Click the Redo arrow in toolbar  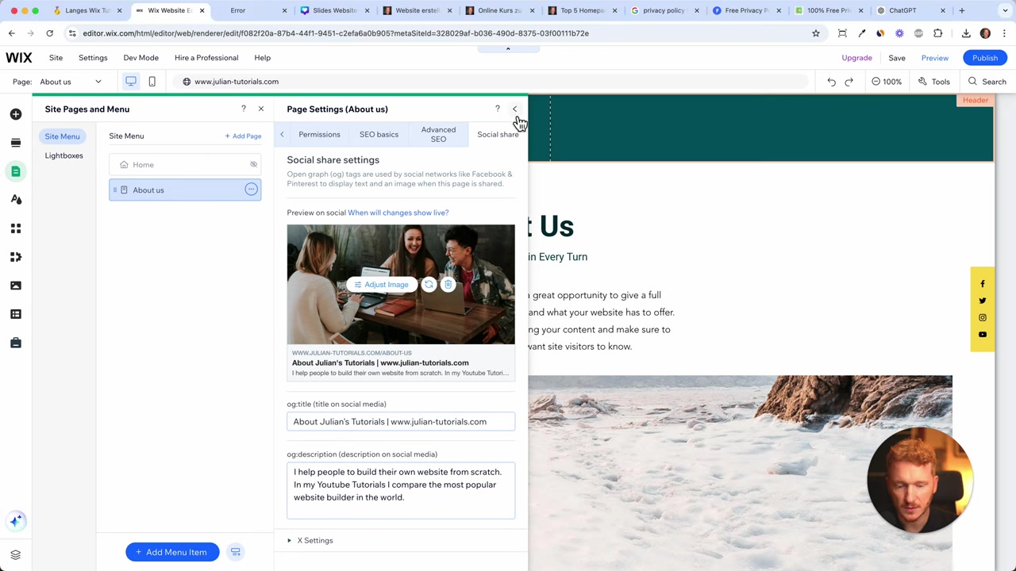pos(849,82)
